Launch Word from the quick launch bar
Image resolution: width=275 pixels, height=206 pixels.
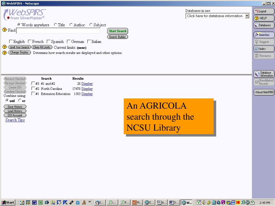coord(34,203)
